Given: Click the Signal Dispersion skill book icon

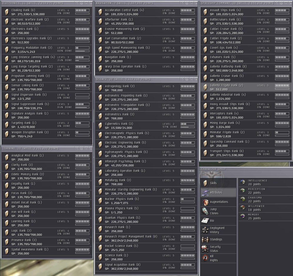Looking at the screenshot, I should 7,96.
